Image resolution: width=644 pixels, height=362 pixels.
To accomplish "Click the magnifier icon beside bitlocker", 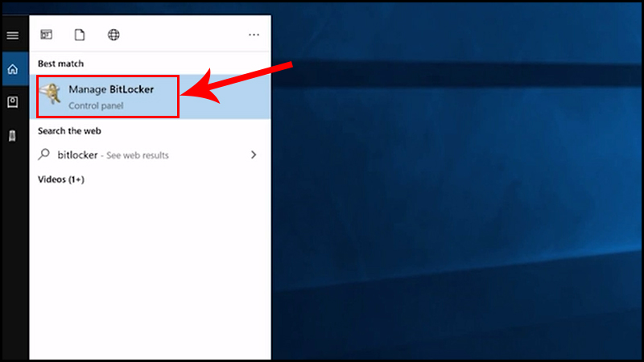I will [x=44, y=154].
